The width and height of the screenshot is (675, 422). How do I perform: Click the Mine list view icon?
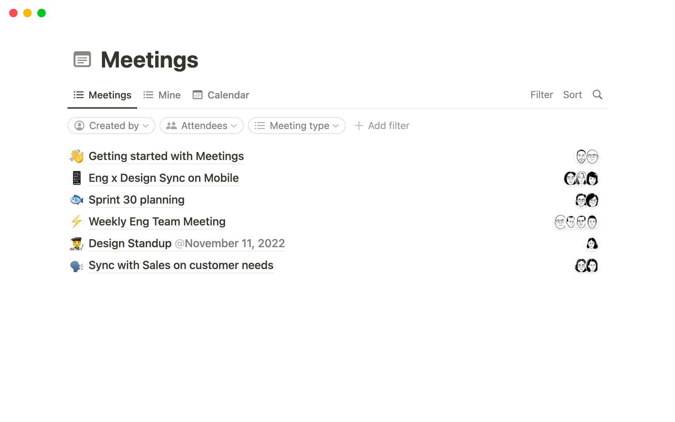tap(148, 95)
